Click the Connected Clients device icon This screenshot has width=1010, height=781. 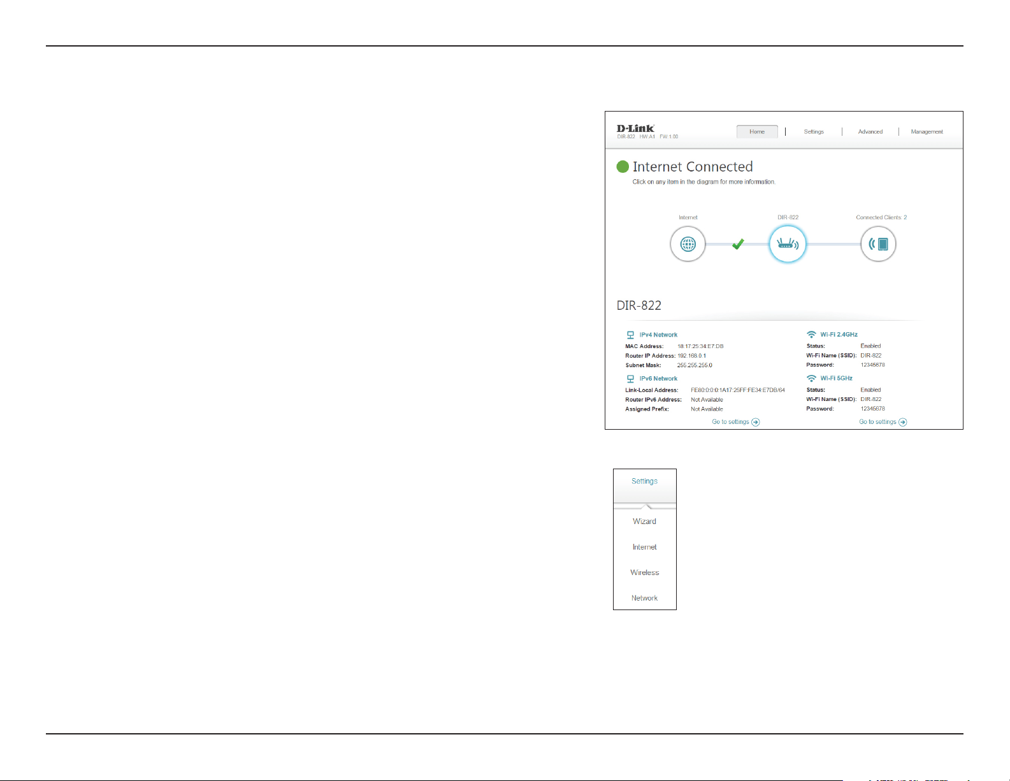(x=878, y=244)
